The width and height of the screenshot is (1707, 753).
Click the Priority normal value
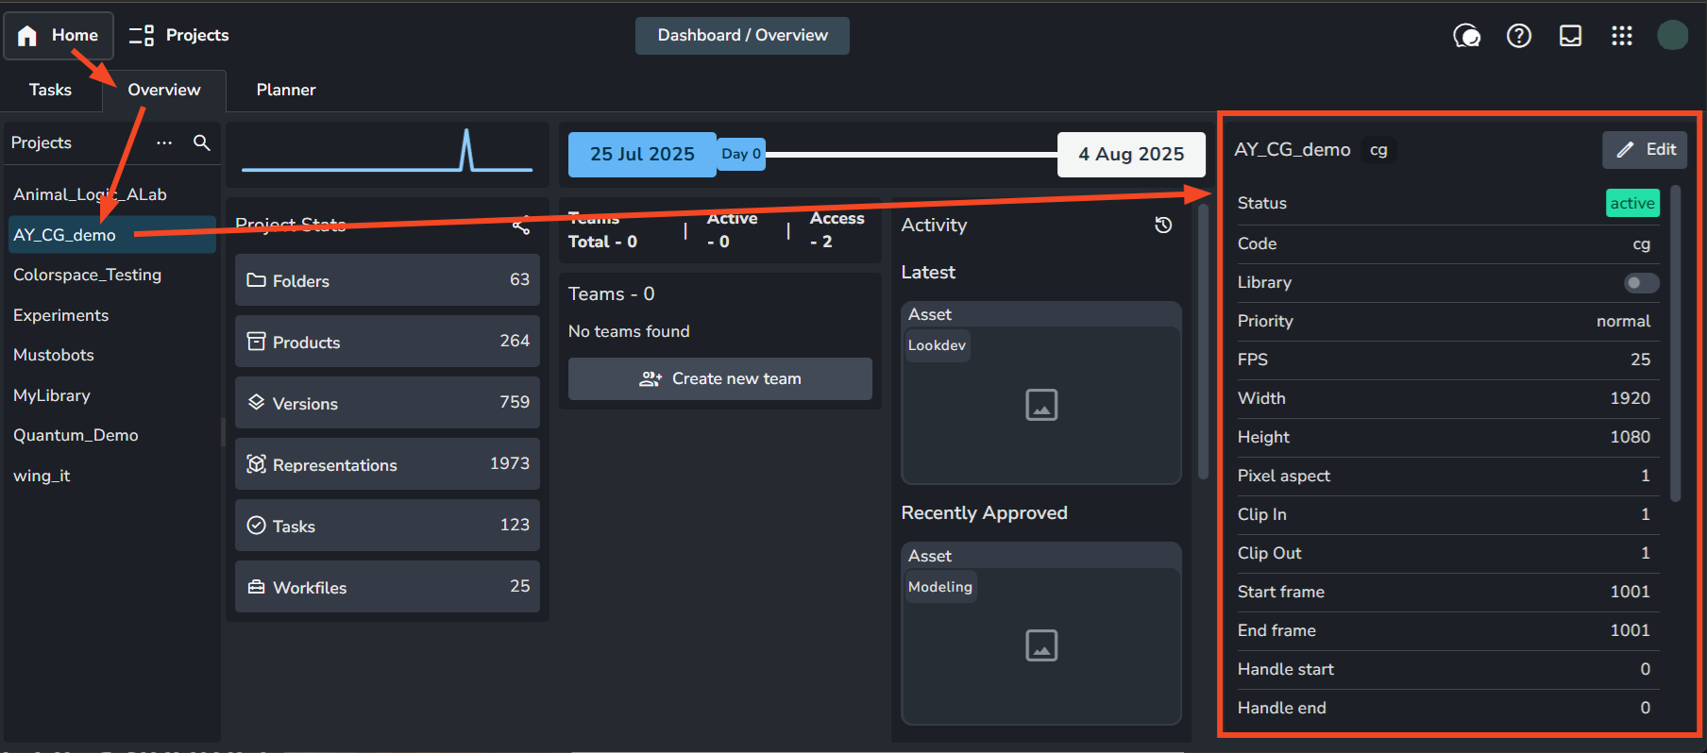(1623, 321)
